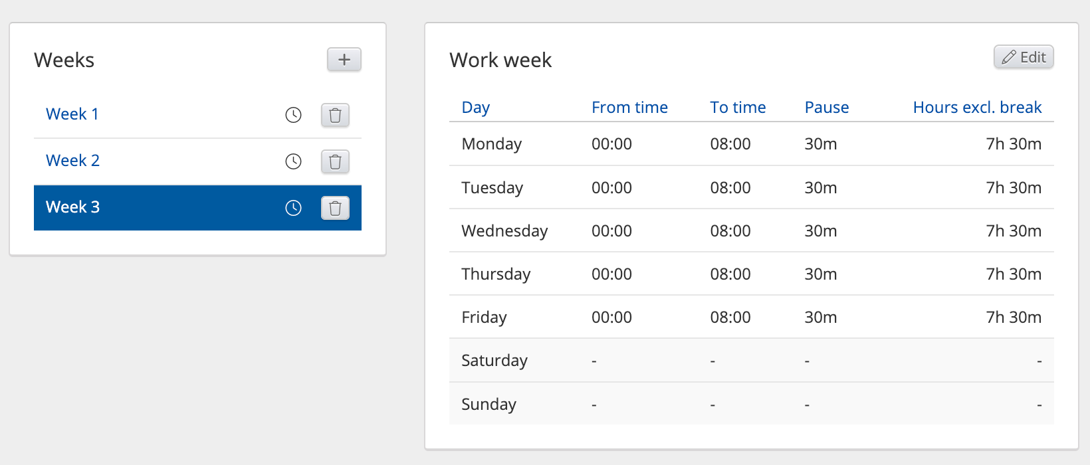Select the Week 2 link

click(72, 161)
